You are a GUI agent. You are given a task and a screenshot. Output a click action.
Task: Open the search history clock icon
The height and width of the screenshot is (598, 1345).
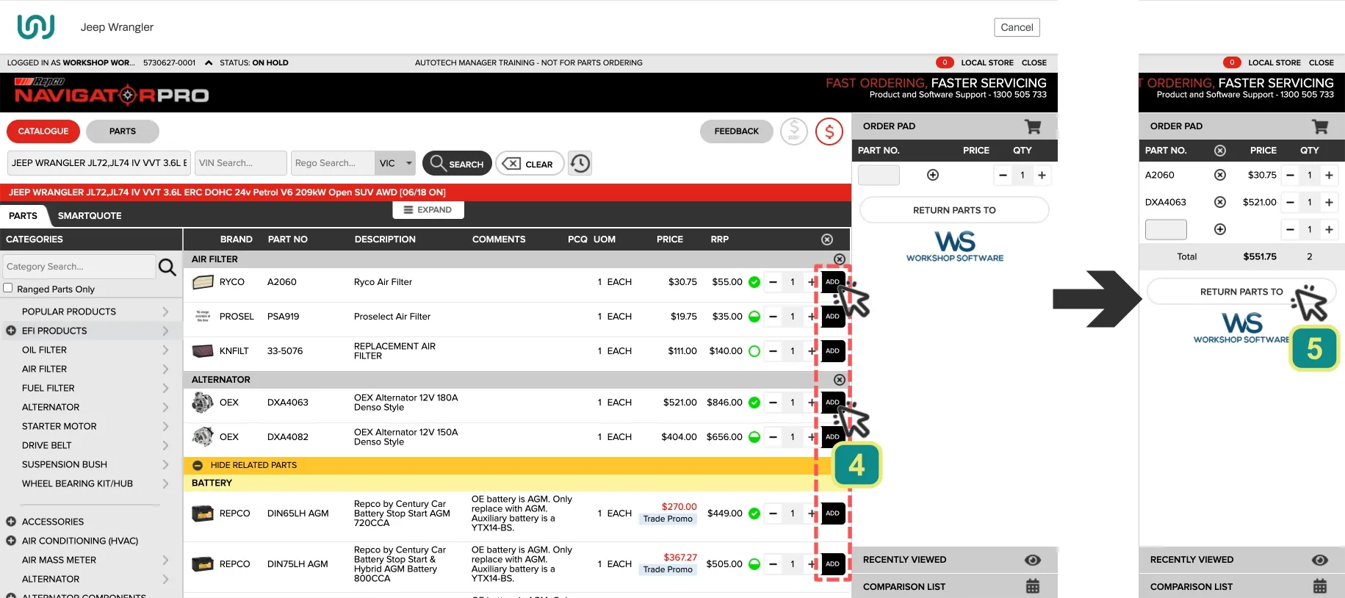coord(580,163)
